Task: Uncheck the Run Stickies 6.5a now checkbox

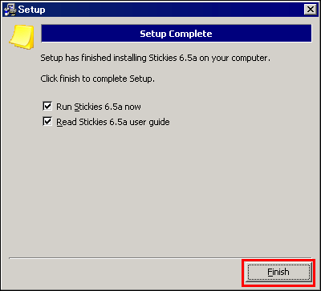Action: tap(47, 106)
